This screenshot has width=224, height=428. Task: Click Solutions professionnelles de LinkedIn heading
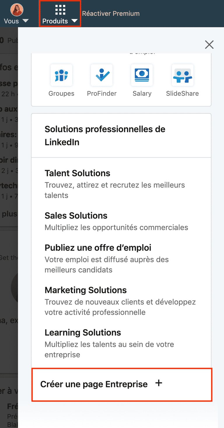tap(105, 136)
